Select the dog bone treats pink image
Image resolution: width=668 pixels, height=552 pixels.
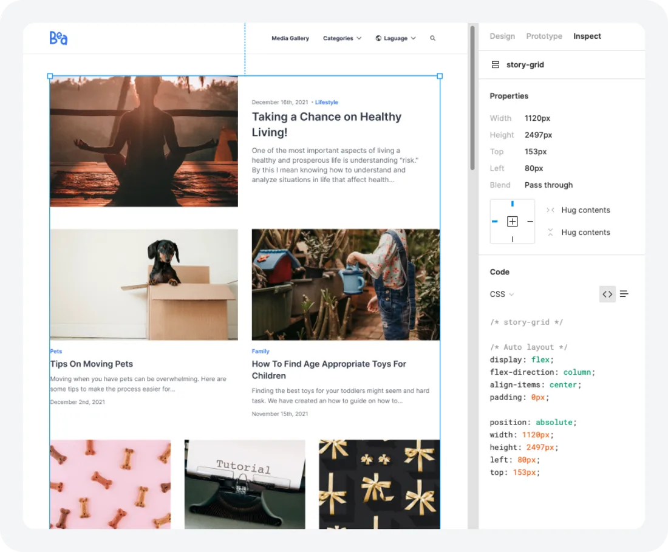[111, 484]
